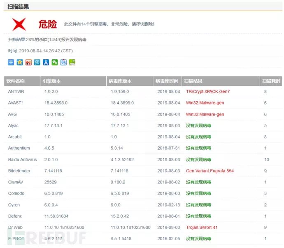Click the F-PROT software name
This screenshot has height=248, width=284.
(16, 239)
